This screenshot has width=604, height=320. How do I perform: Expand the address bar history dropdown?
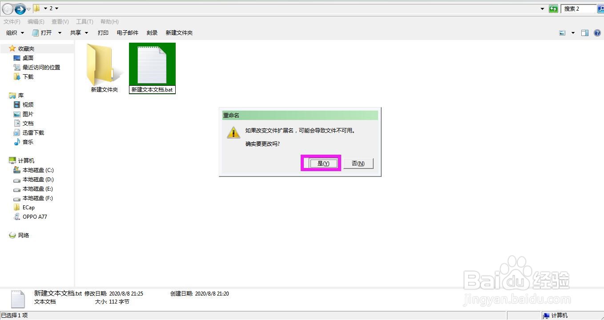point(542,8)
